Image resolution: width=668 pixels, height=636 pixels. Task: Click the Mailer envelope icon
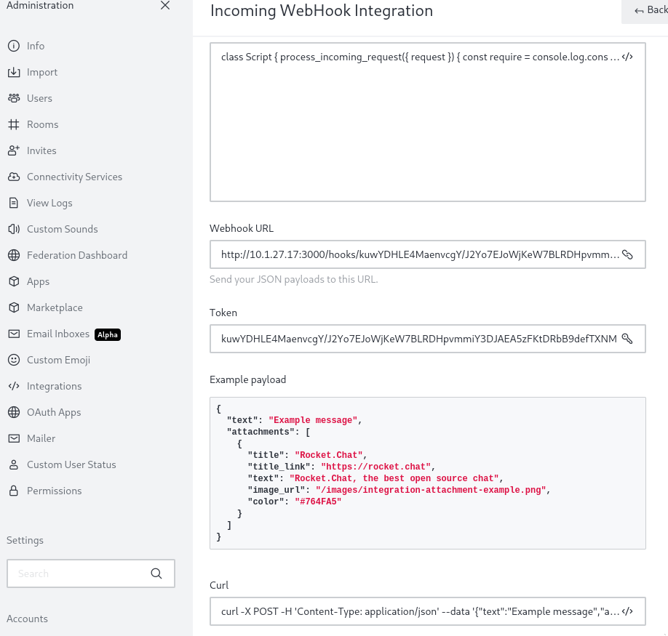point(14,438)
